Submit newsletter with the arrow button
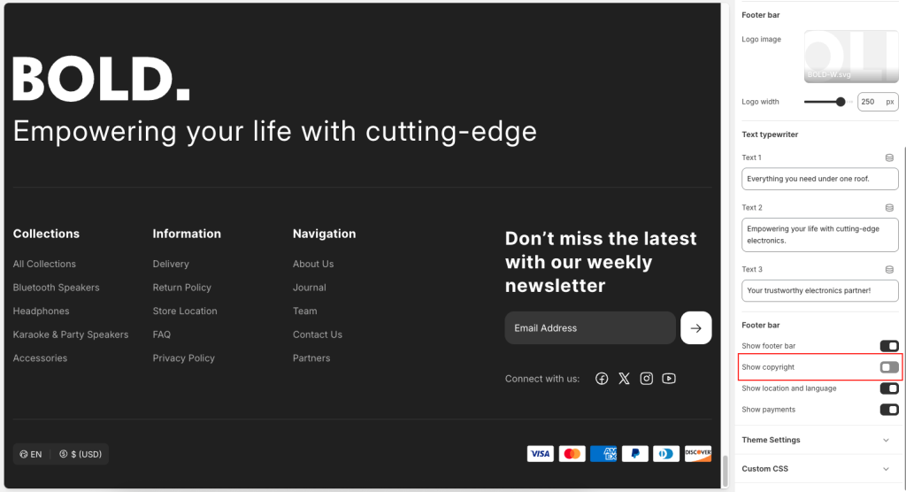906x492 pixels. pos(695,328)
